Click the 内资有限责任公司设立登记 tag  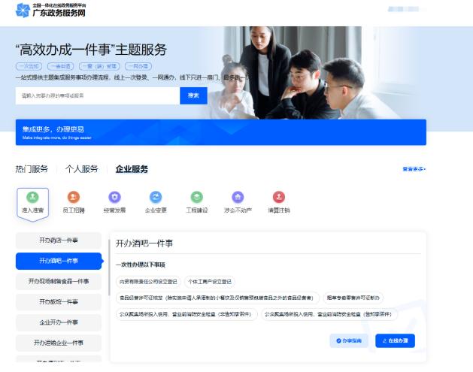(148, 281)
